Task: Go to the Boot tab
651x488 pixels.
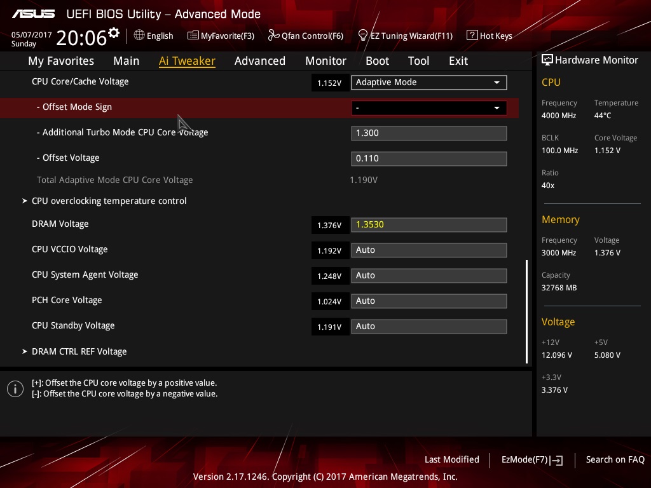Action: click(x=377, y=60)
